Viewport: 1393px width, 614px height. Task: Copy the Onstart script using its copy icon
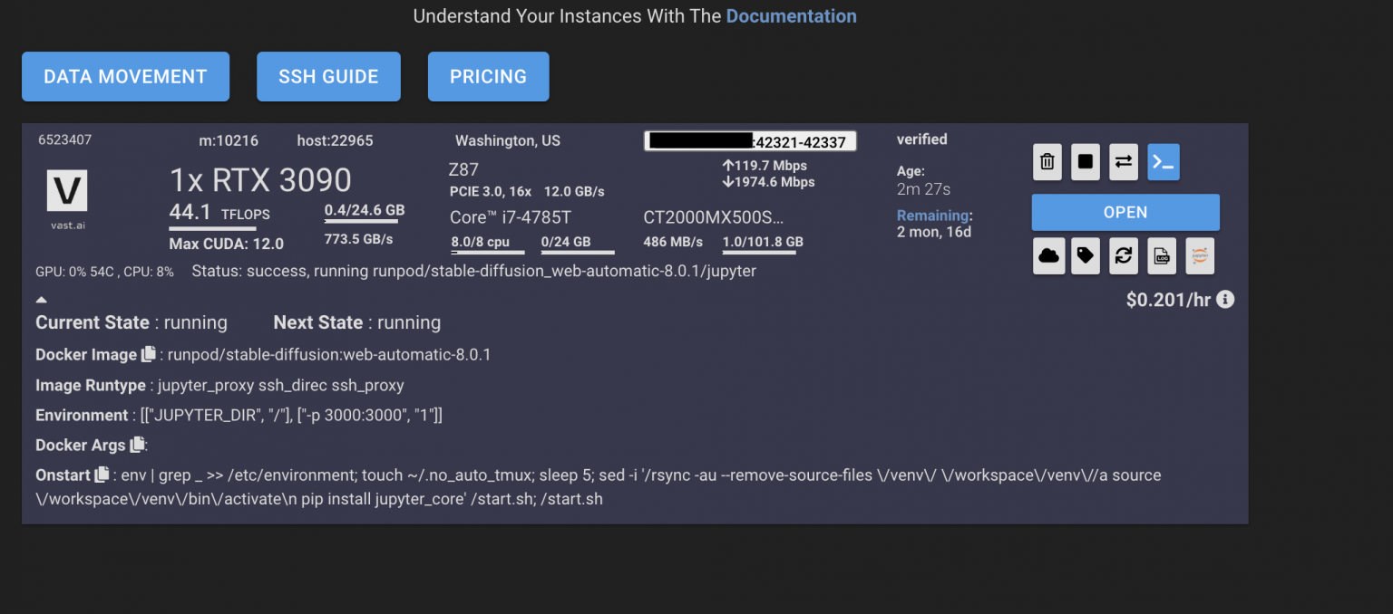103,475
